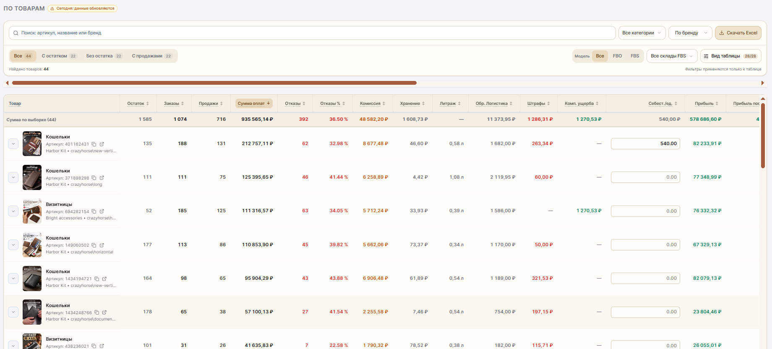
Task: Sort by Остаток column arrows
Action: [148, 104]
